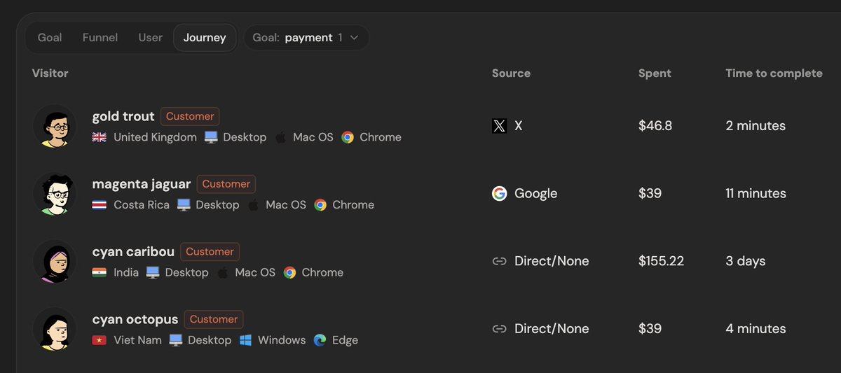
Task: Click gold trout's Mac OS apple icon
Action: 280,137
